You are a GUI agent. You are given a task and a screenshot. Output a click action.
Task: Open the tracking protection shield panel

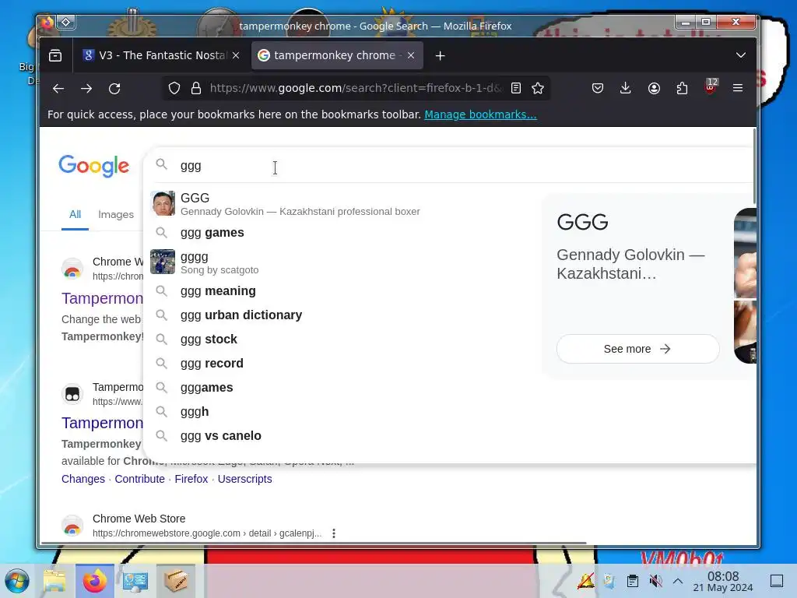tap(174, 89)
